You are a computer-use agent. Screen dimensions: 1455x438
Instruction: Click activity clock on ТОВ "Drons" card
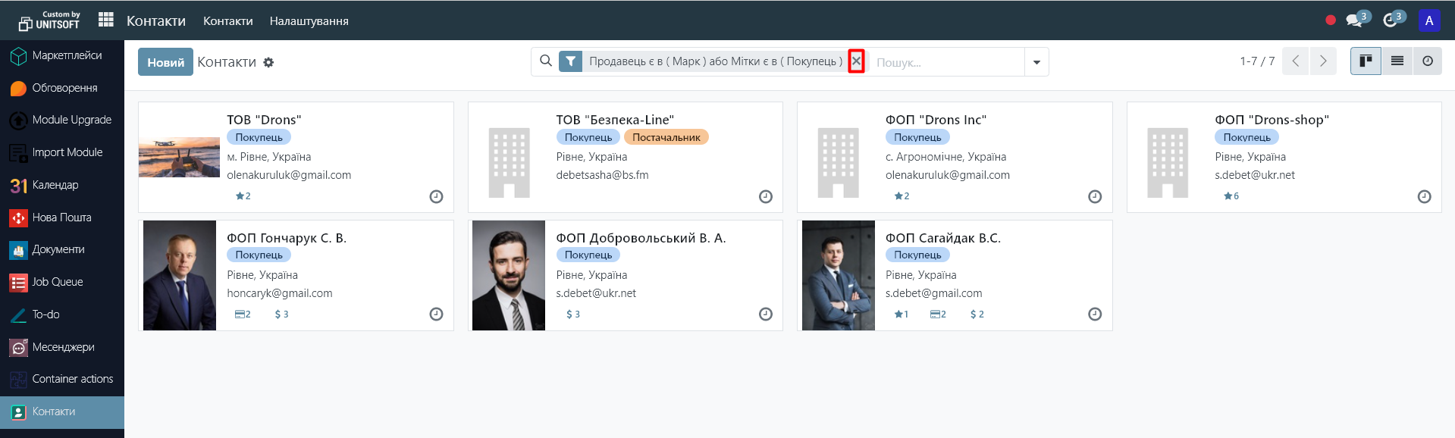pyautogui.click(x=436, y=196)
